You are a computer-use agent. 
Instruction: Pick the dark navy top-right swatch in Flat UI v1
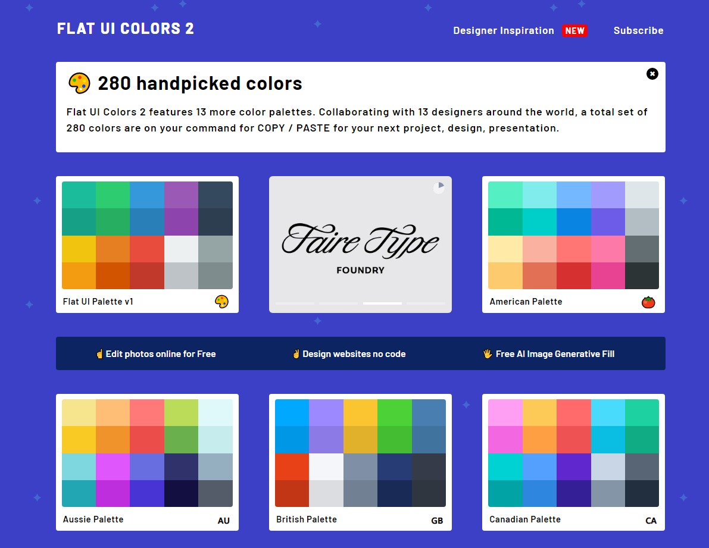[215, 195]
